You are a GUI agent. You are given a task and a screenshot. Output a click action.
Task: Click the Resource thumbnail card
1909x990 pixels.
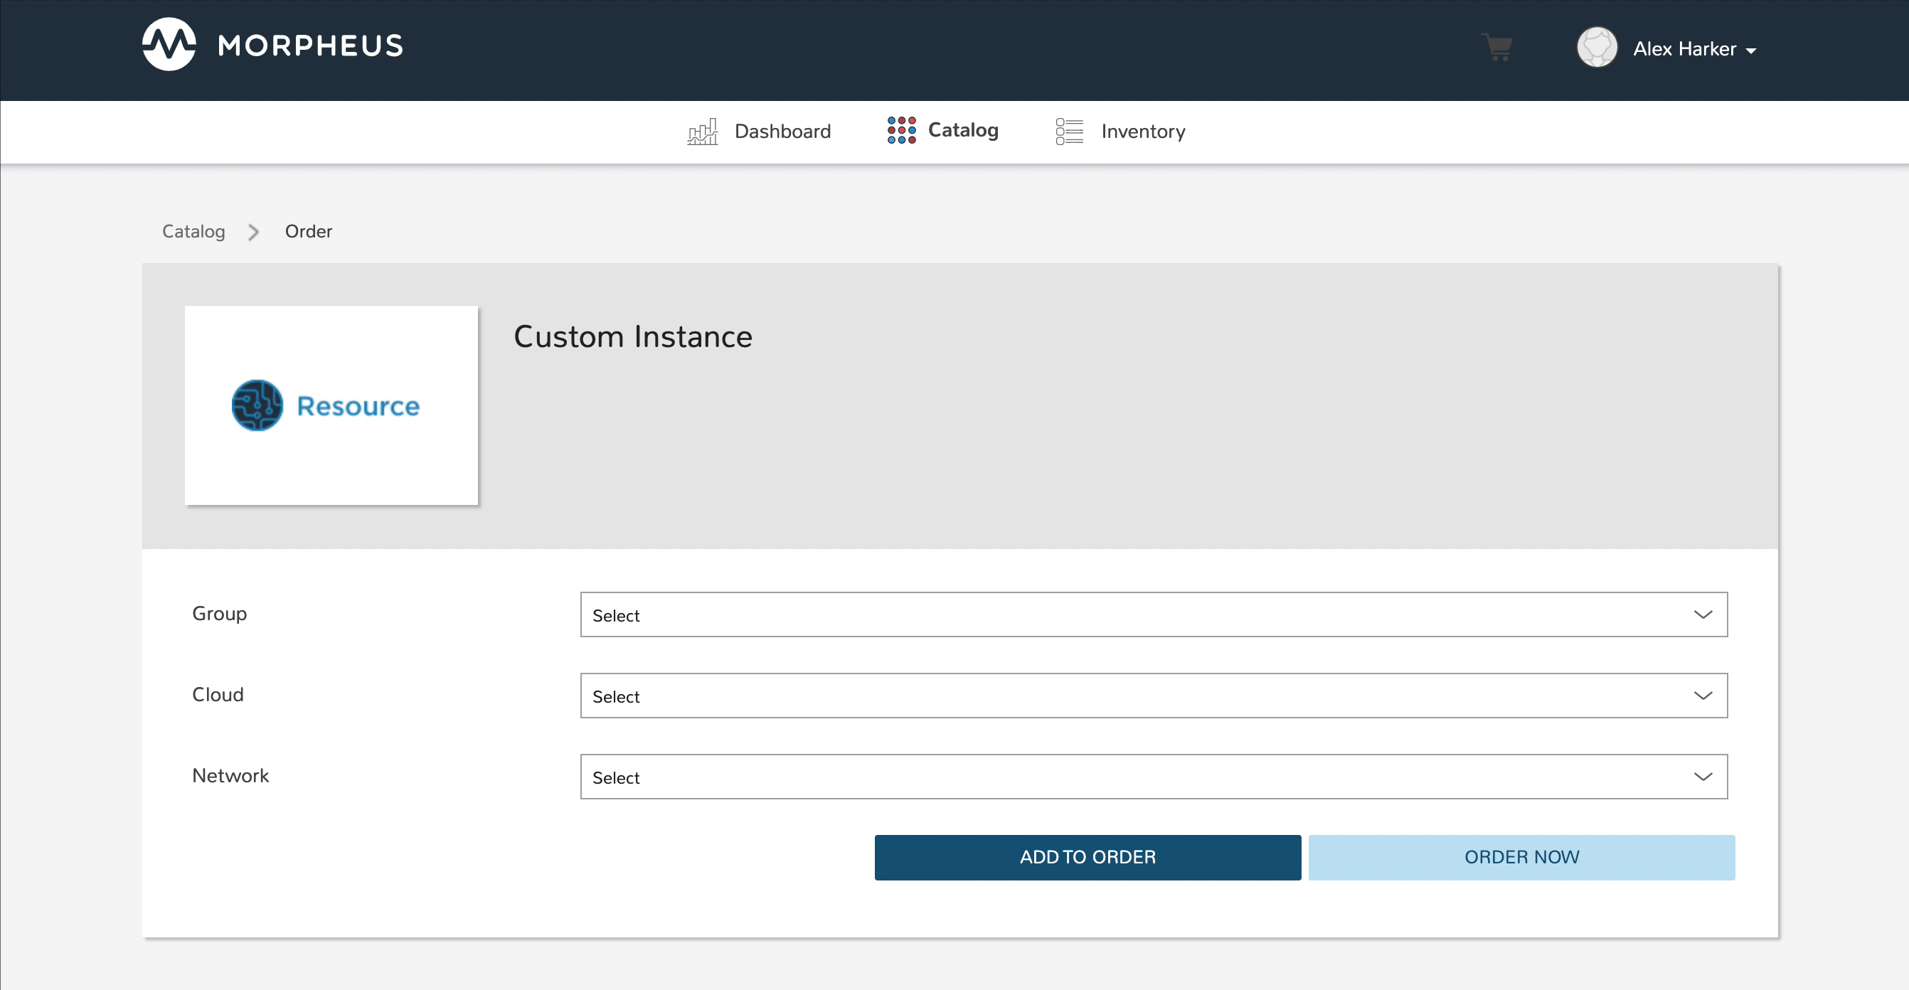point(331,459)
